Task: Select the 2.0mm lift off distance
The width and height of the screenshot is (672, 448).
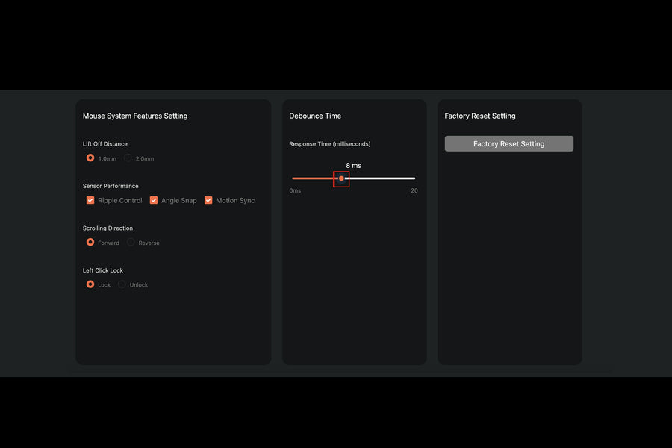Action: point(128,158)
